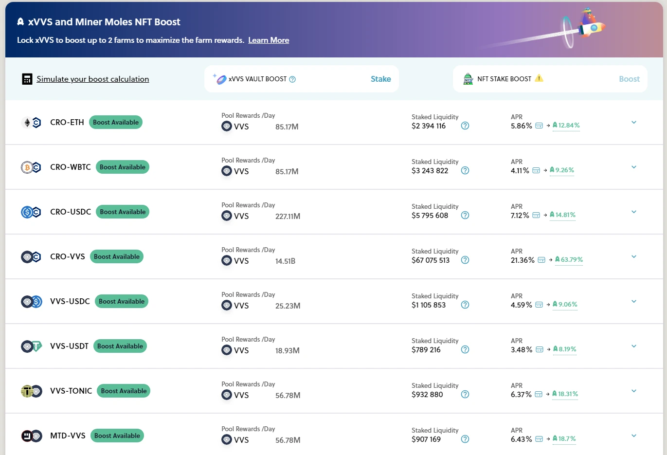The height and width of the screenshot is (455, 667).
Task: Open APR calculator icon for VVS-TONIC
Action: [x=539, y=395]
